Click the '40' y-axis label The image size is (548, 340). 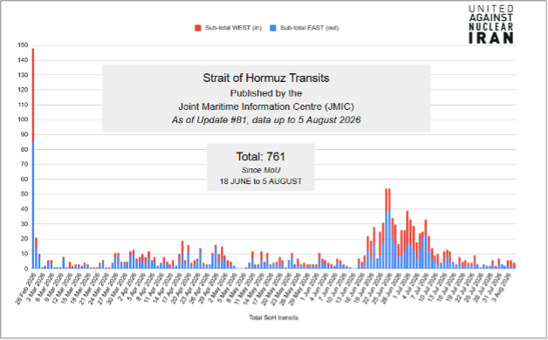(24, 209)
